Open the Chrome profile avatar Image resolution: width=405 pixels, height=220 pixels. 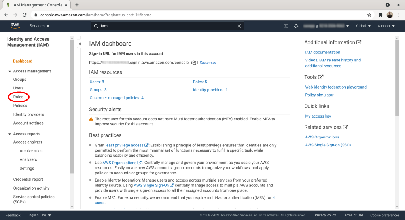390,15
